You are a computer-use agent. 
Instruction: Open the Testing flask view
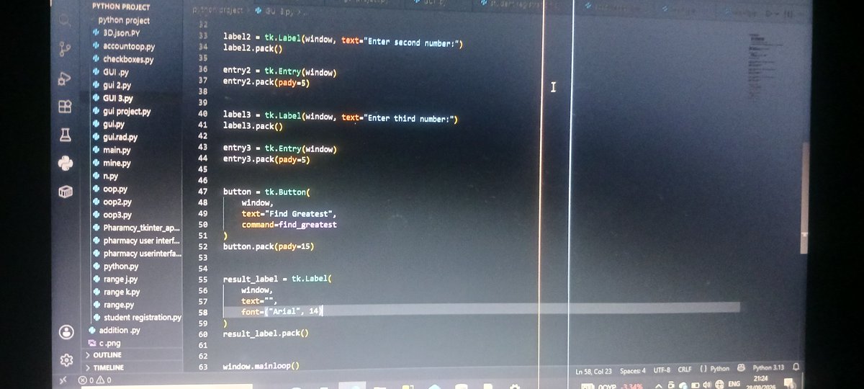[x=66, y=135]
